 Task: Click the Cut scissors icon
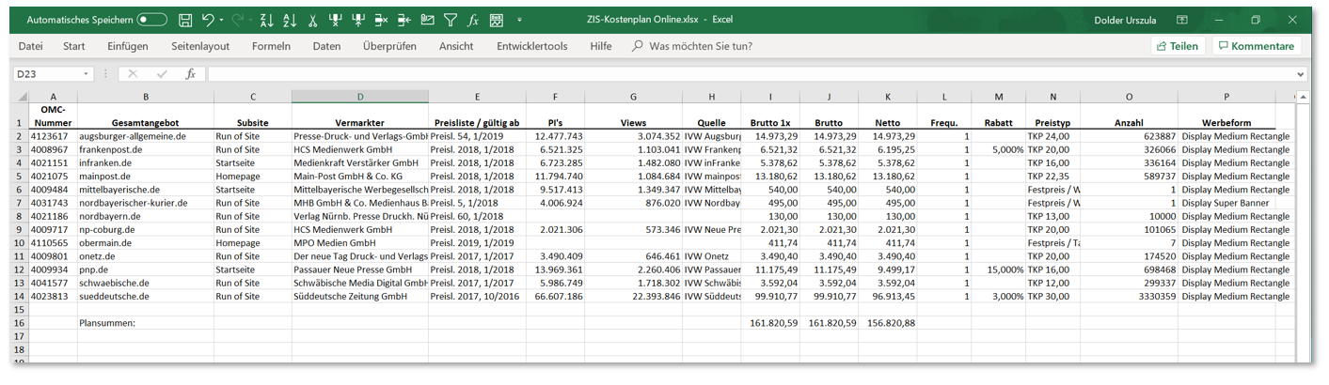[311, 19]
